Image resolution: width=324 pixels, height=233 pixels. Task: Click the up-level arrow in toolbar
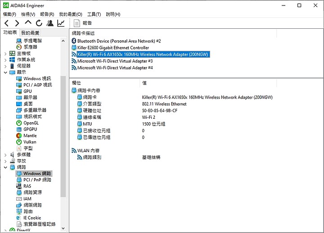pos(28,22)
